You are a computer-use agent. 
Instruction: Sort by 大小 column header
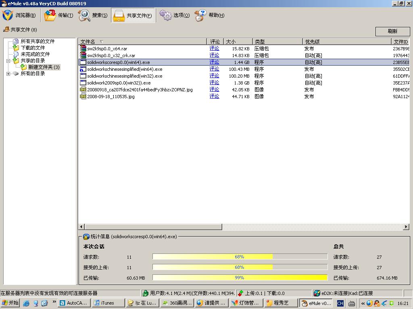238,41
